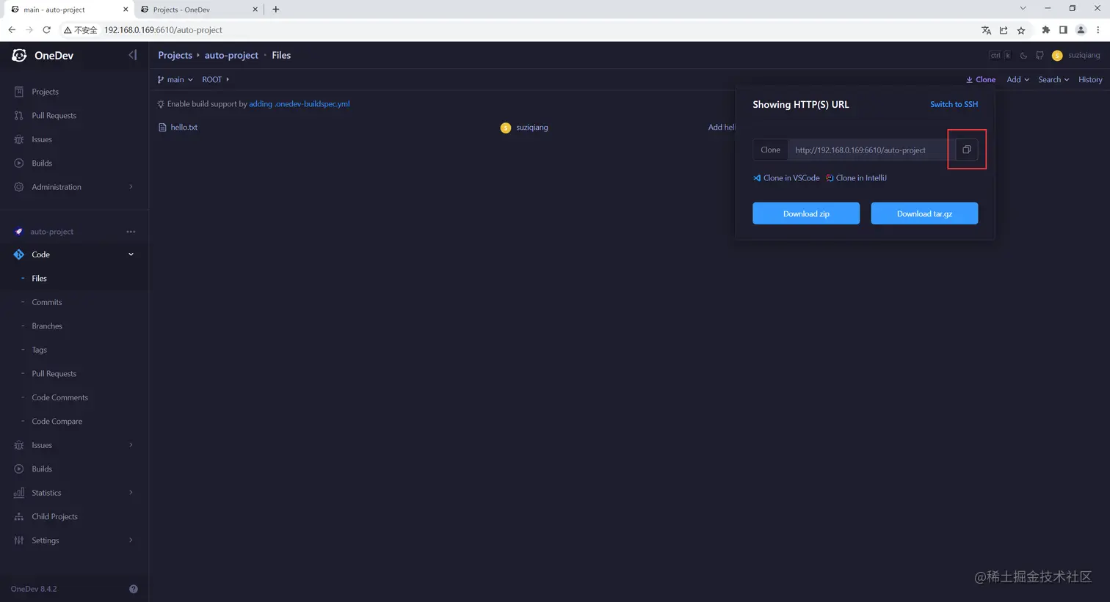
Task: Open the Chrome profile icon
Action: tap(1081, 30)
